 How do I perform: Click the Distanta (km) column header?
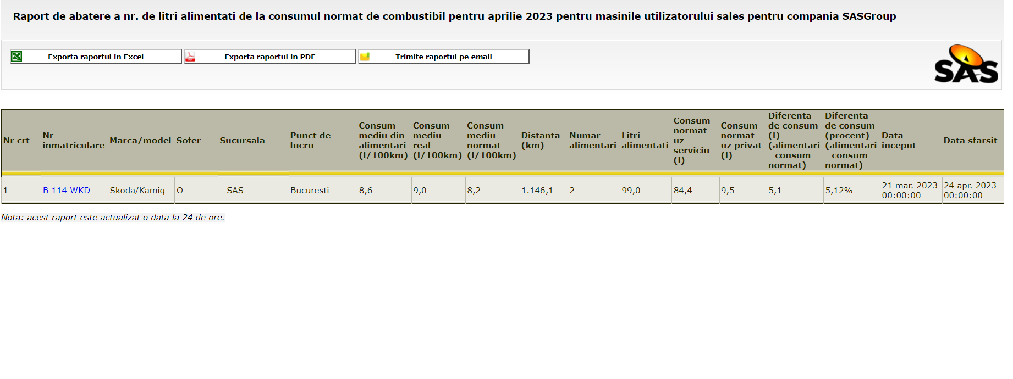coord(540,141)
